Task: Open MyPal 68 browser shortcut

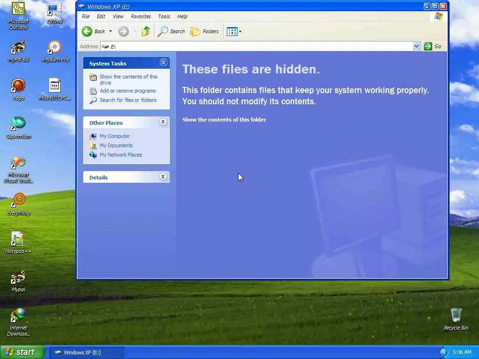Action: click(x=18, y=51)
